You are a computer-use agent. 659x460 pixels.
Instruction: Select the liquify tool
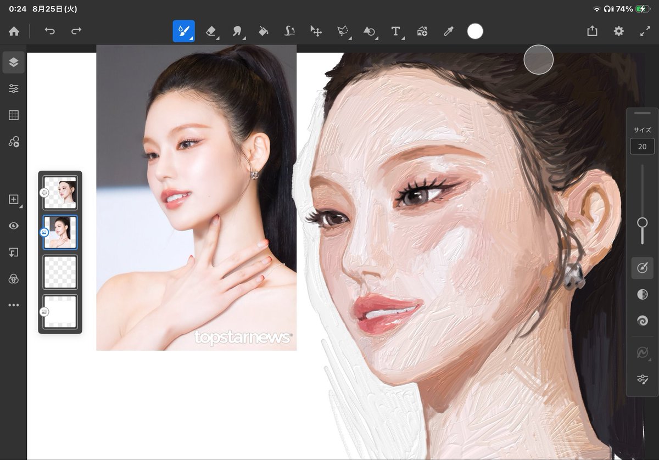[289, 31]
